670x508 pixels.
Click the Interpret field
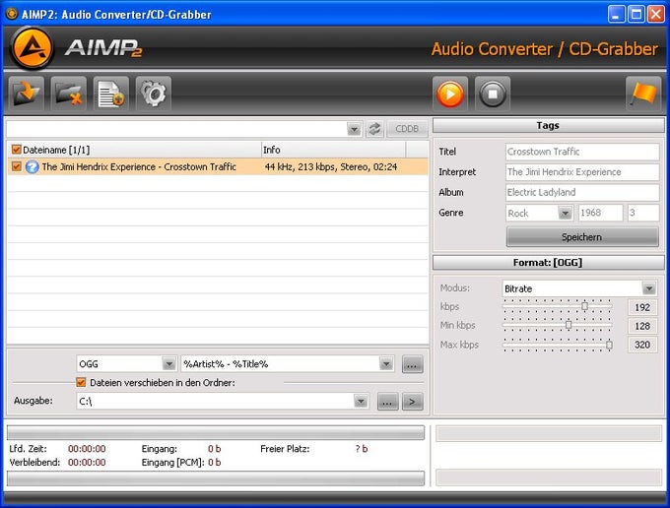pyautogui.click(x=582, y=172)
